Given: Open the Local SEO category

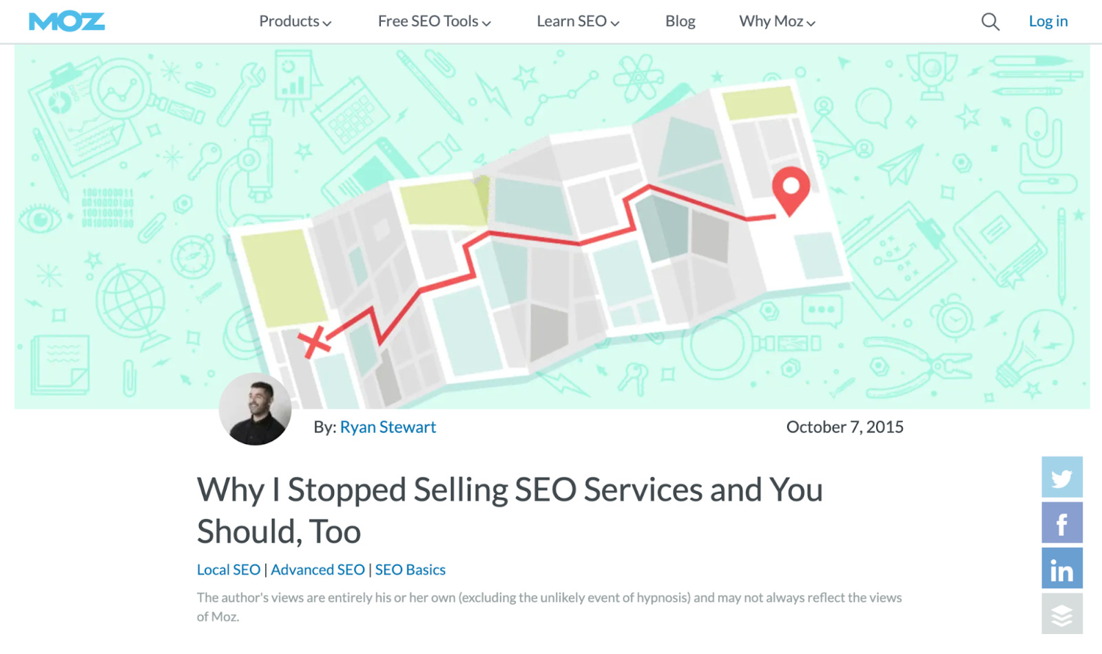Looking at the screenshot, I should point(228,569).
